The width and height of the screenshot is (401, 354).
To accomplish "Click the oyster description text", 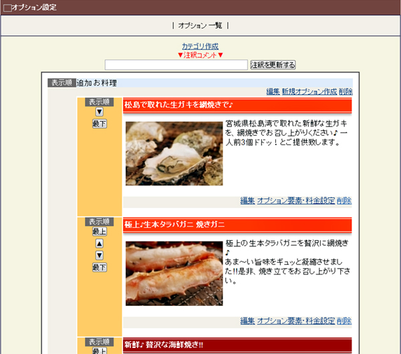I will tap(287, 132).
